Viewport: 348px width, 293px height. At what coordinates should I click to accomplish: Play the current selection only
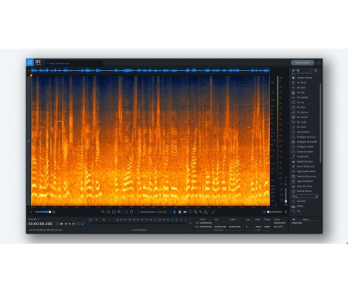coord(74,224)
